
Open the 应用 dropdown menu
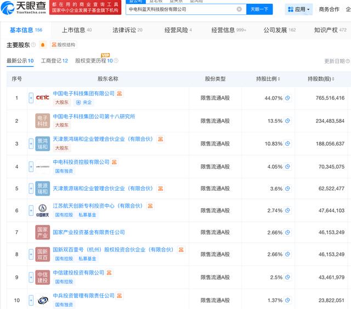click(x=299, y=9)
